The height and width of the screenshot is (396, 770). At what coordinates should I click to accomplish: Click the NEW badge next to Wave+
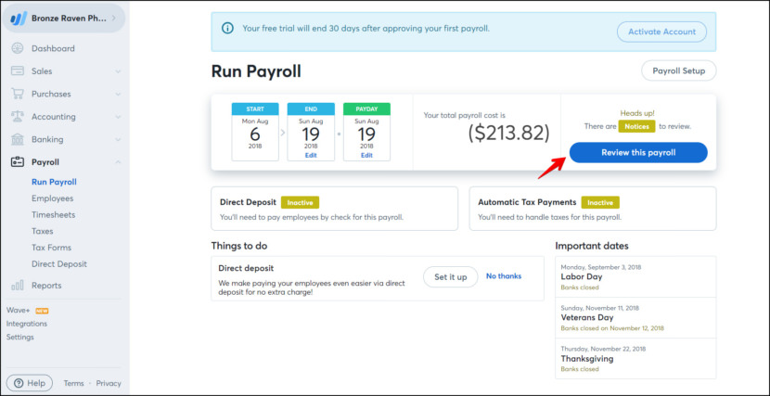click(43, 311)
